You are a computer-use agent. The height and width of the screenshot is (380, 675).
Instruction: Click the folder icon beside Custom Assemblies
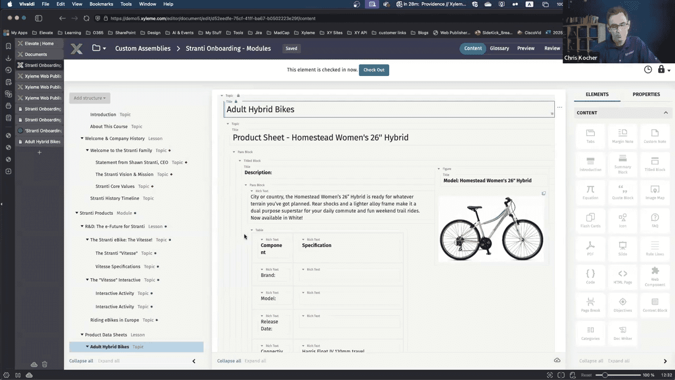(x=96, y=48)
